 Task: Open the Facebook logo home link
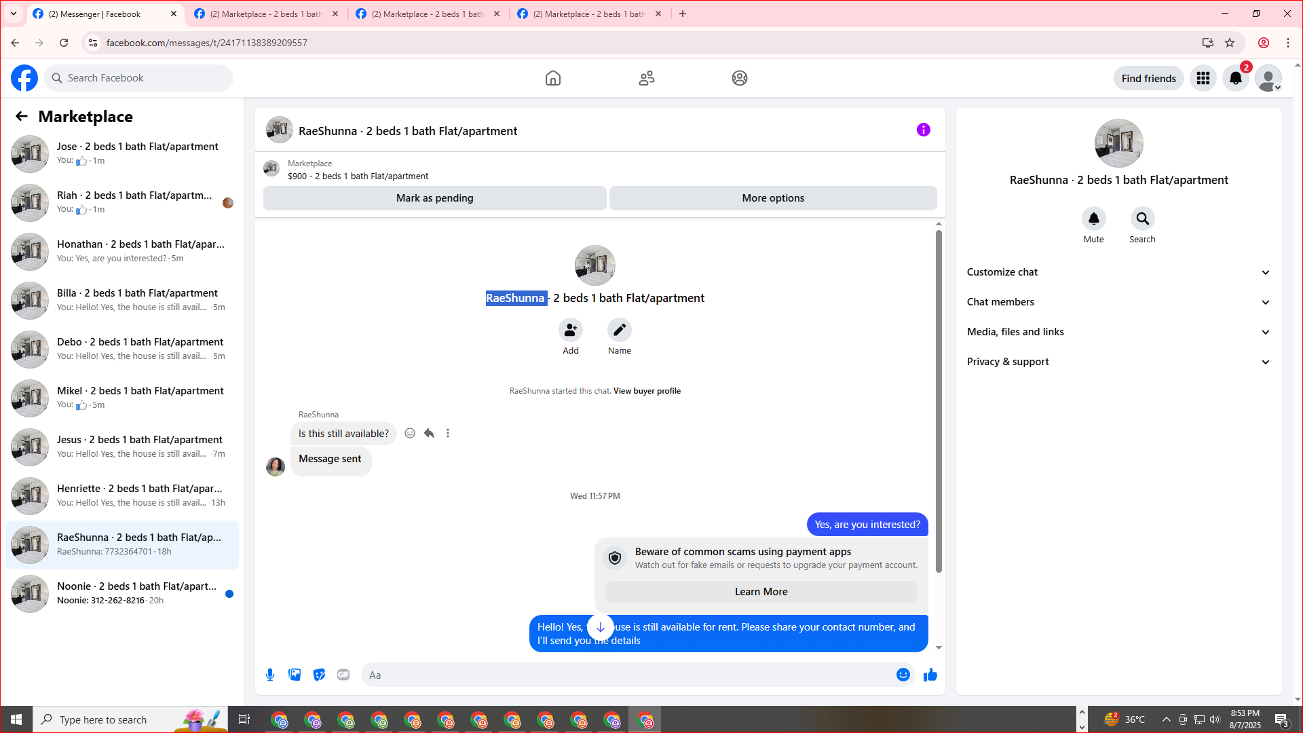pyautogui.click(x=24, y=78)
